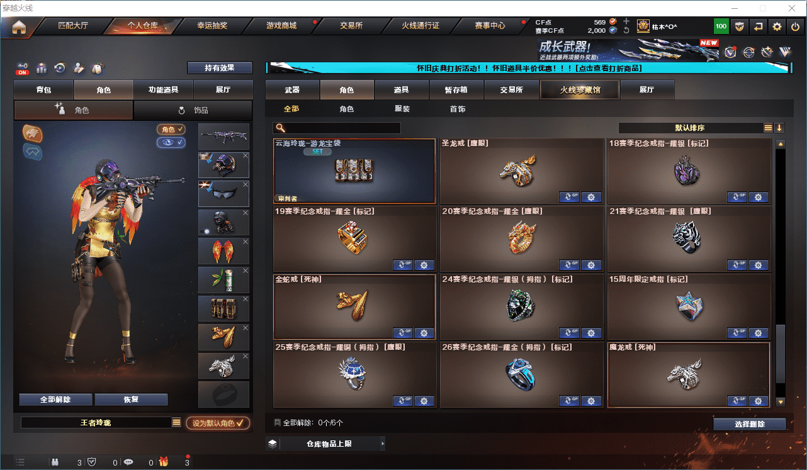Open the 游戏商城 top menu

click(x=281, y=26)
